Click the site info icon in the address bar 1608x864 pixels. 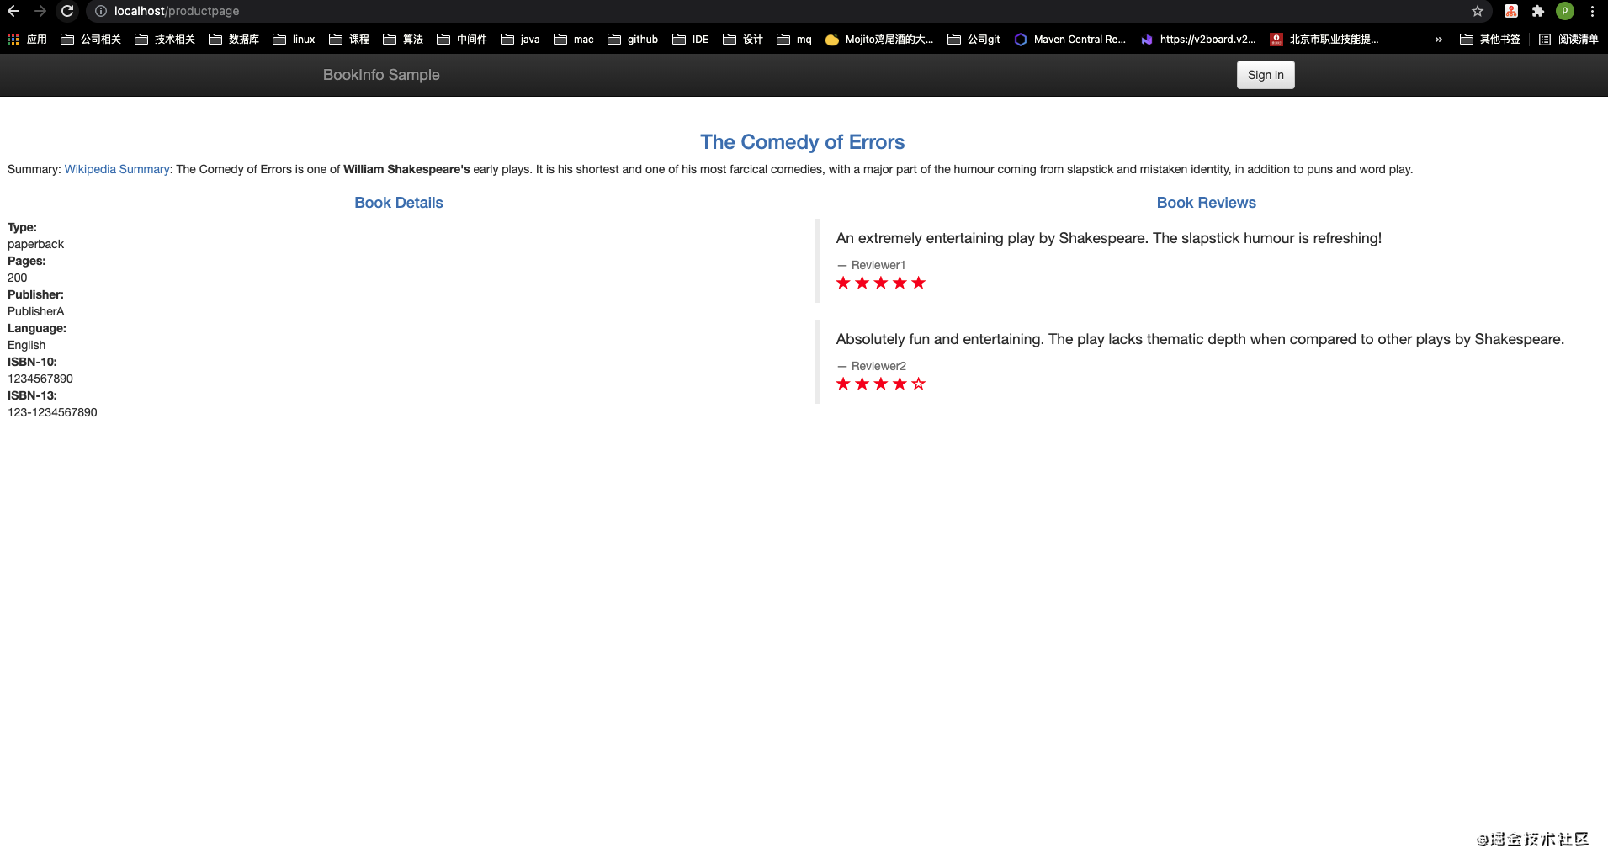[99, 12]
